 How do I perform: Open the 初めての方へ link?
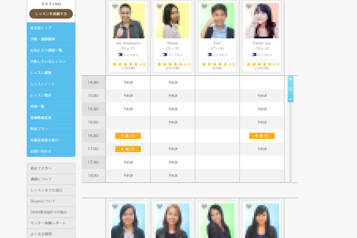(51, 168)
